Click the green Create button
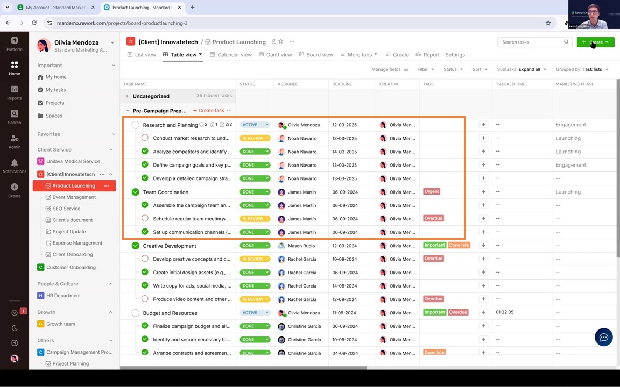Viewport: 620px width, 387px height. (595, 42)
